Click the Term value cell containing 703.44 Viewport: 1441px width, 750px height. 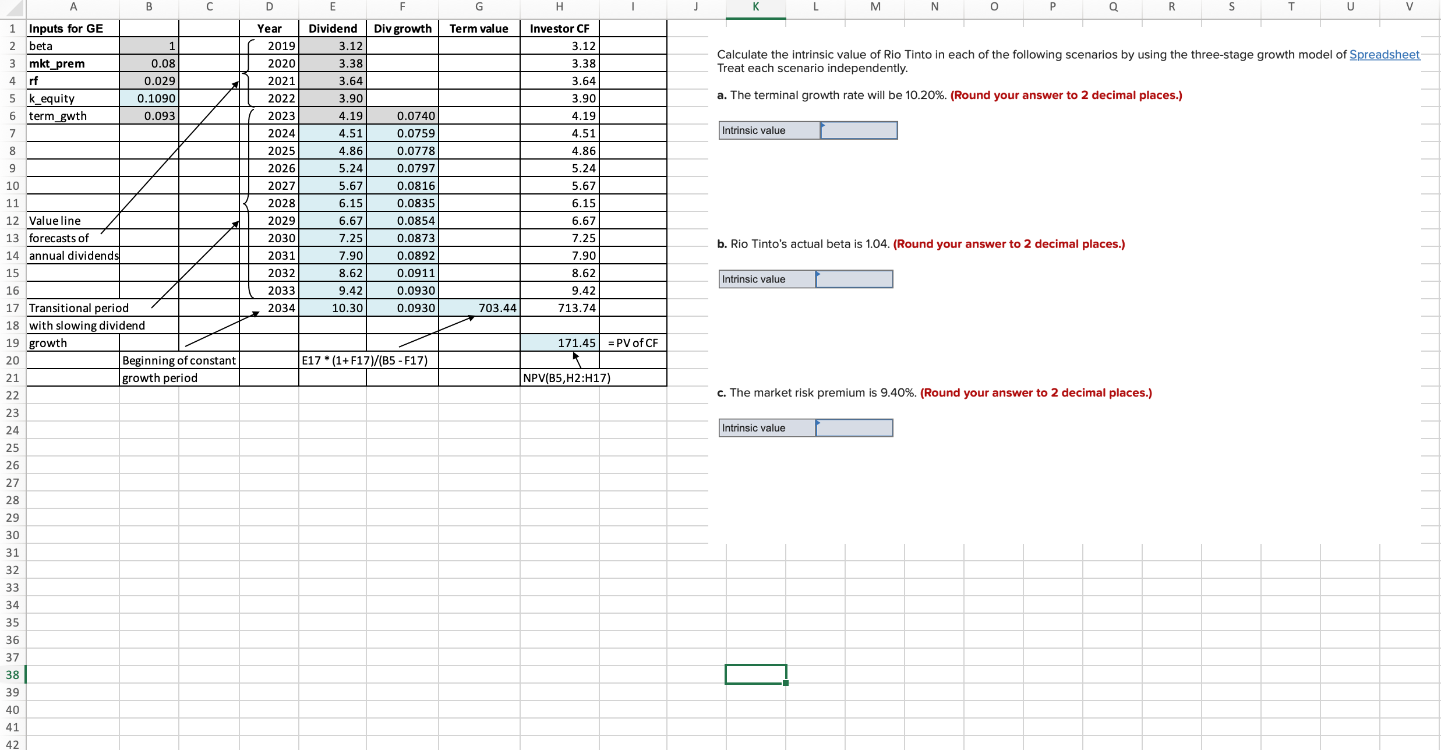click(x=479, y=307)
